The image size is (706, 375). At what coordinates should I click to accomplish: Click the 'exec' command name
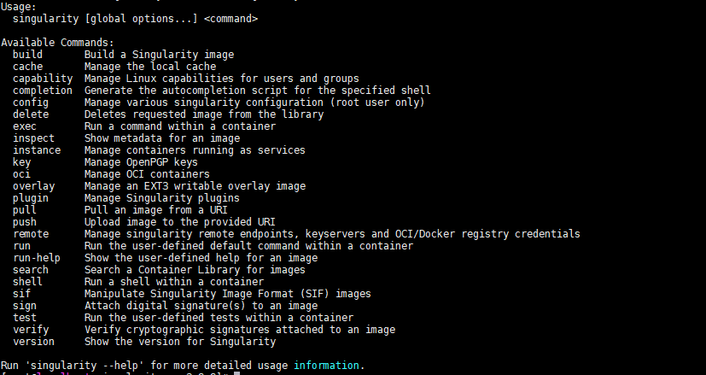(x=24, y=126)
